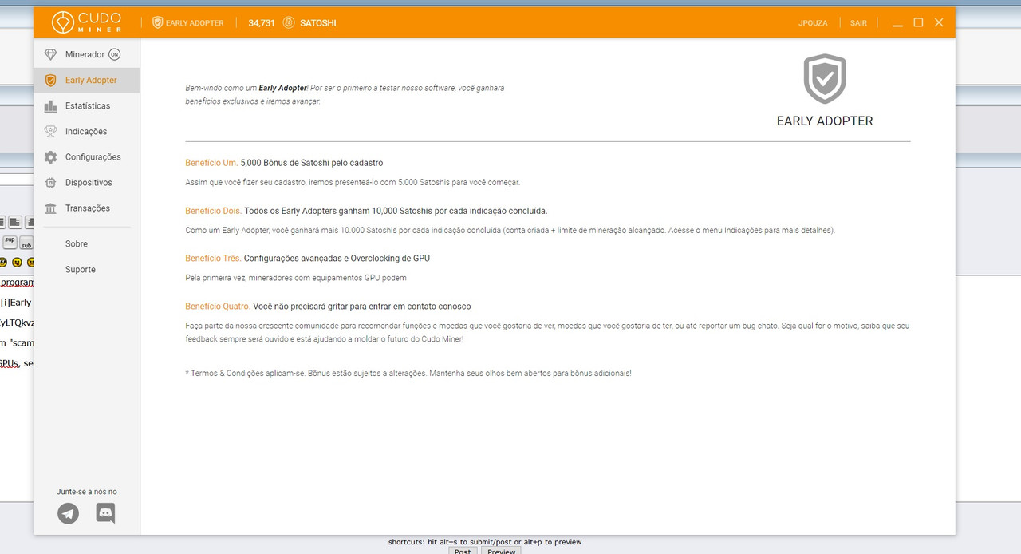
Task: Open Configurações via its gear icon
Action: (x=51, y=156)
